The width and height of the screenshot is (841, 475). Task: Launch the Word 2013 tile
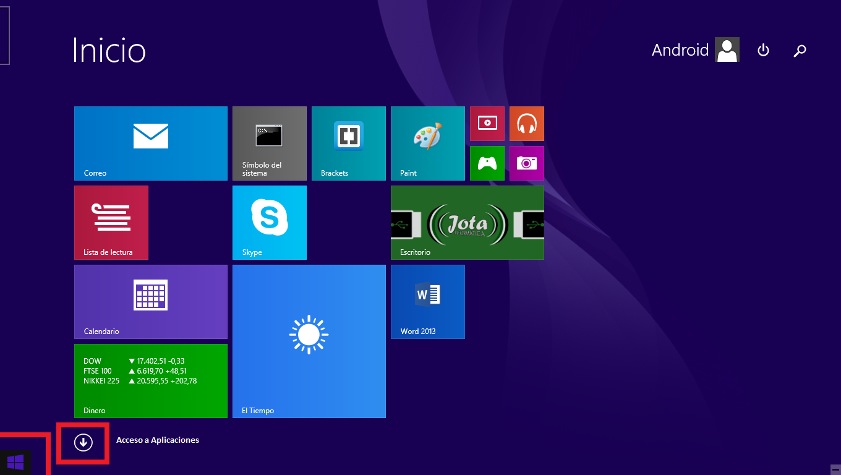point(427,301)
